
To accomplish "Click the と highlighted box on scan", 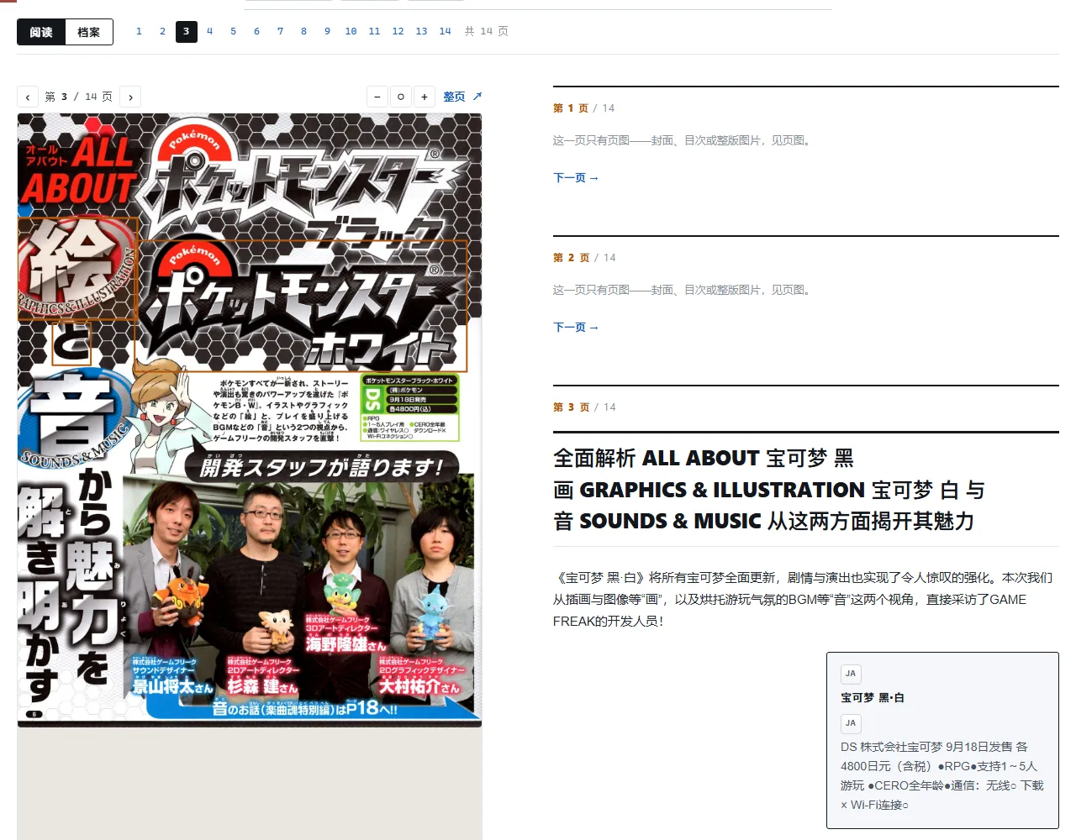I will point(71,344).
